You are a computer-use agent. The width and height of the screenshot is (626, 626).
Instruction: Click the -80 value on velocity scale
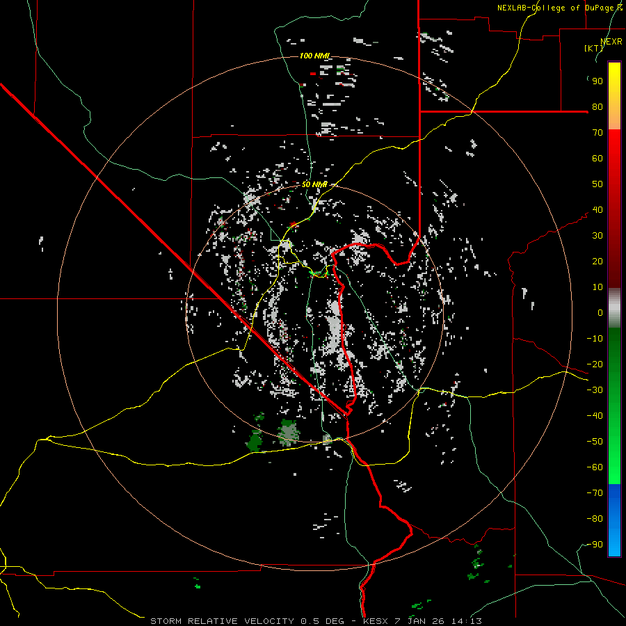click(x=595, y=519)
